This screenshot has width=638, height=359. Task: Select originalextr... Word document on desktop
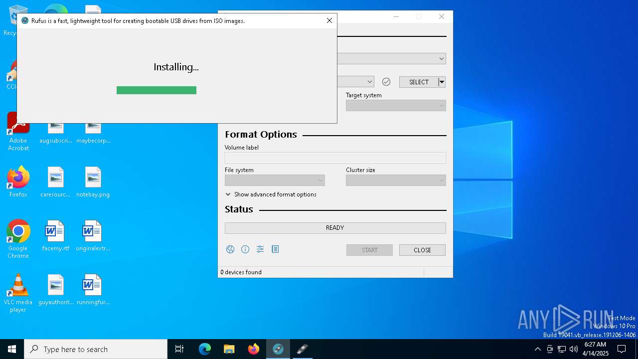93,235
